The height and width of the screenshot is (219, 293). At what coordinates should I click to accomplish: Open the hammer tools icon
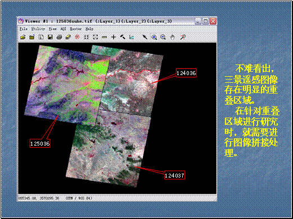[123, 37]
